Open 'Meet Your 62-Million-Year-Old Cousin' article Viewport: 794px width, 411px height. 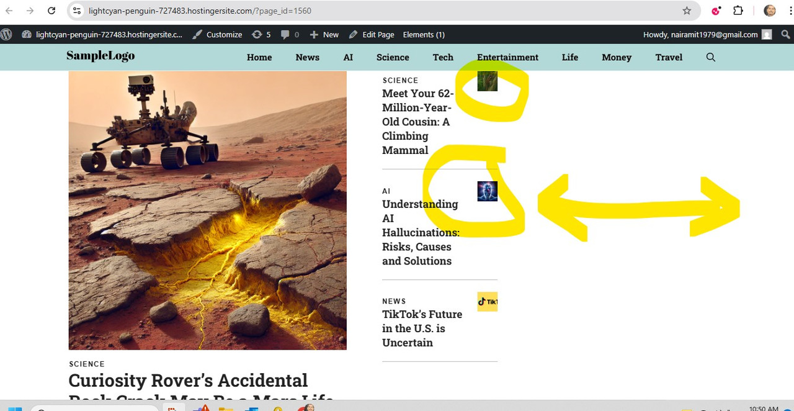(418, 122)
